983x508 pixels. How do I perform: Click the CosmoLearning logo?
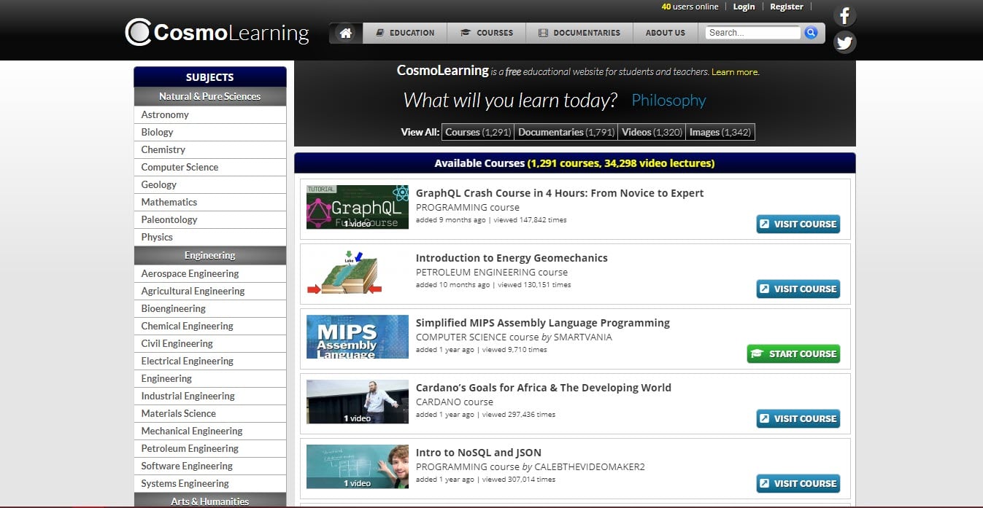217,33
